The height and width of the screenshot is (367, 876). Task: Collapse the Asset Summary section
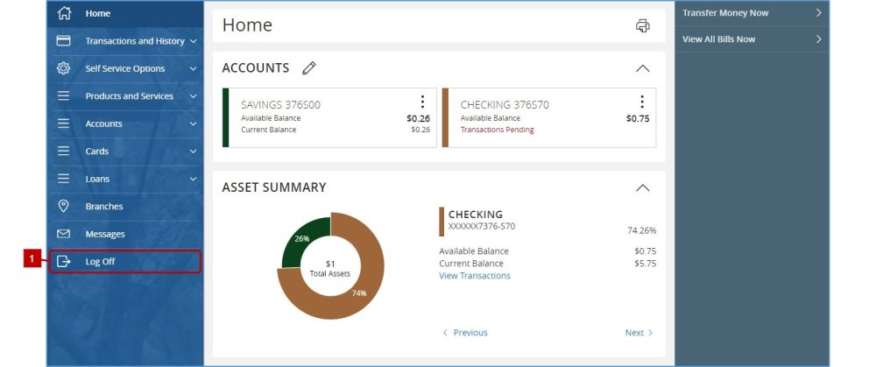tap(642, 187)
